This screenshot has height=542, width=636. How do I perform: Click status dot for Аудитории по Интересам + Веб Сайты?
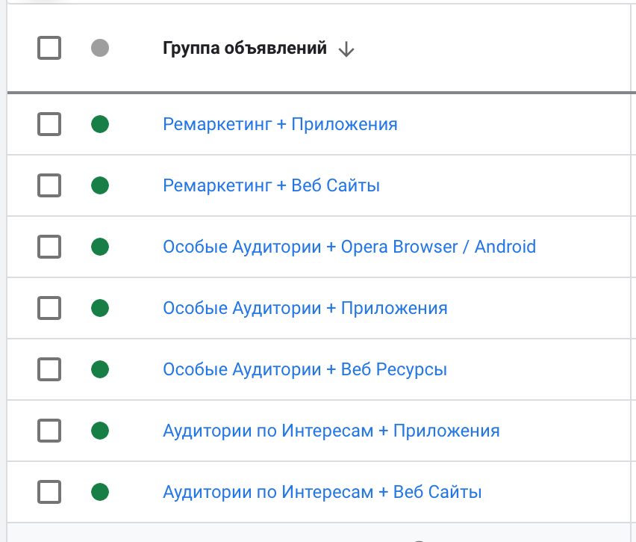[x=100, y=492]
